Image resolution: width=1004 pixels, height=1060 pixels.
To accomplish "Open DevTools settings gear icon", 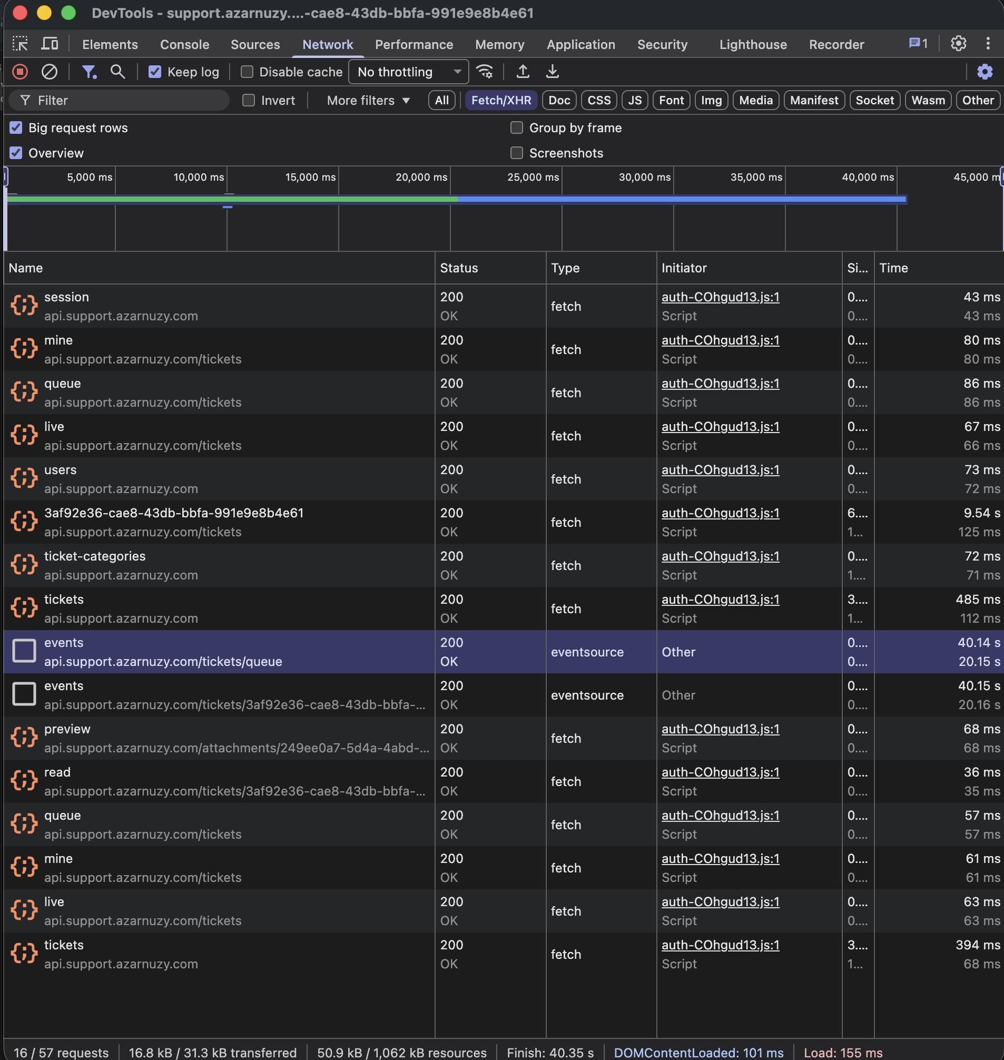I will tap(958, 43).
